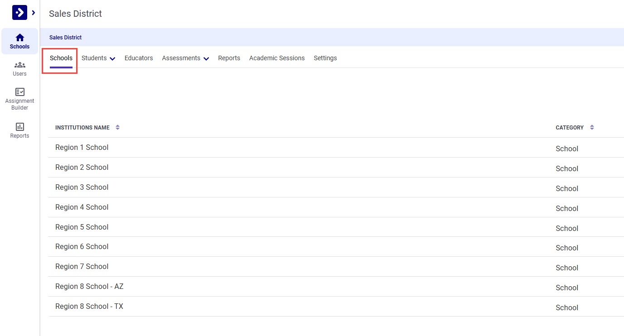The height and width of the screenshot is (336, 624).
Task: Open Region 8 School - TX entry
Action: [89, 307]
